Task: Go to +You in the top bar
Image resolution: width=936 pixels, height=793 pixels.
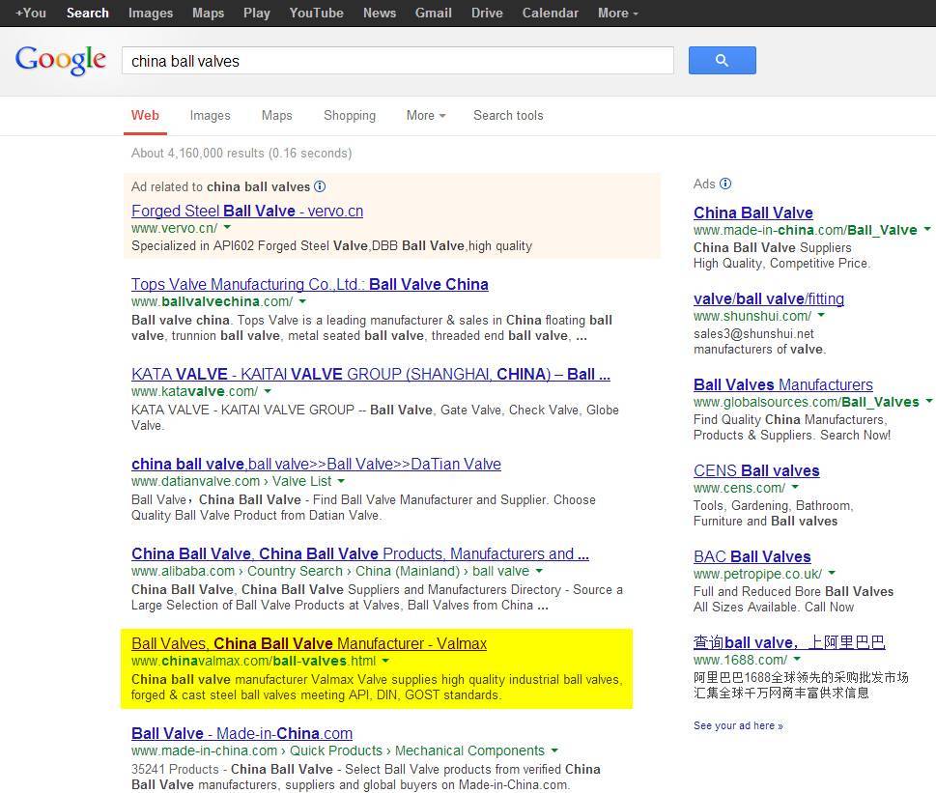Action: 31,14
